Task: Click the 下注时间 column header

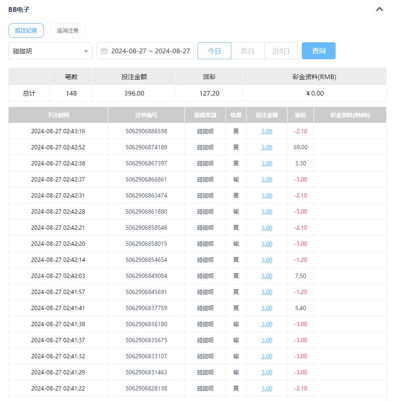Action: [58, 115]
